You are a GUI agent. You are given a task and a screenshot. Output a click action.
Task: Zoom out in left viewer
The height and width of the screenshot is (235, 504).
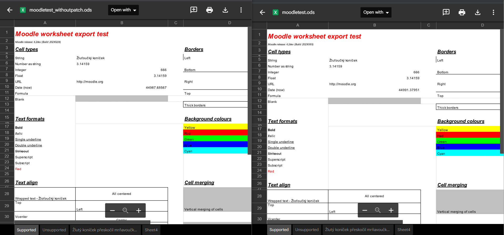[x=112, y=211]
